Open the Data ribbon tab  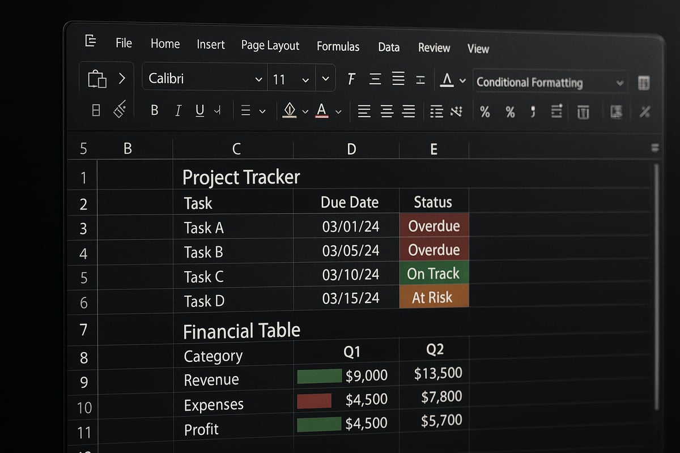pos(389,48)
